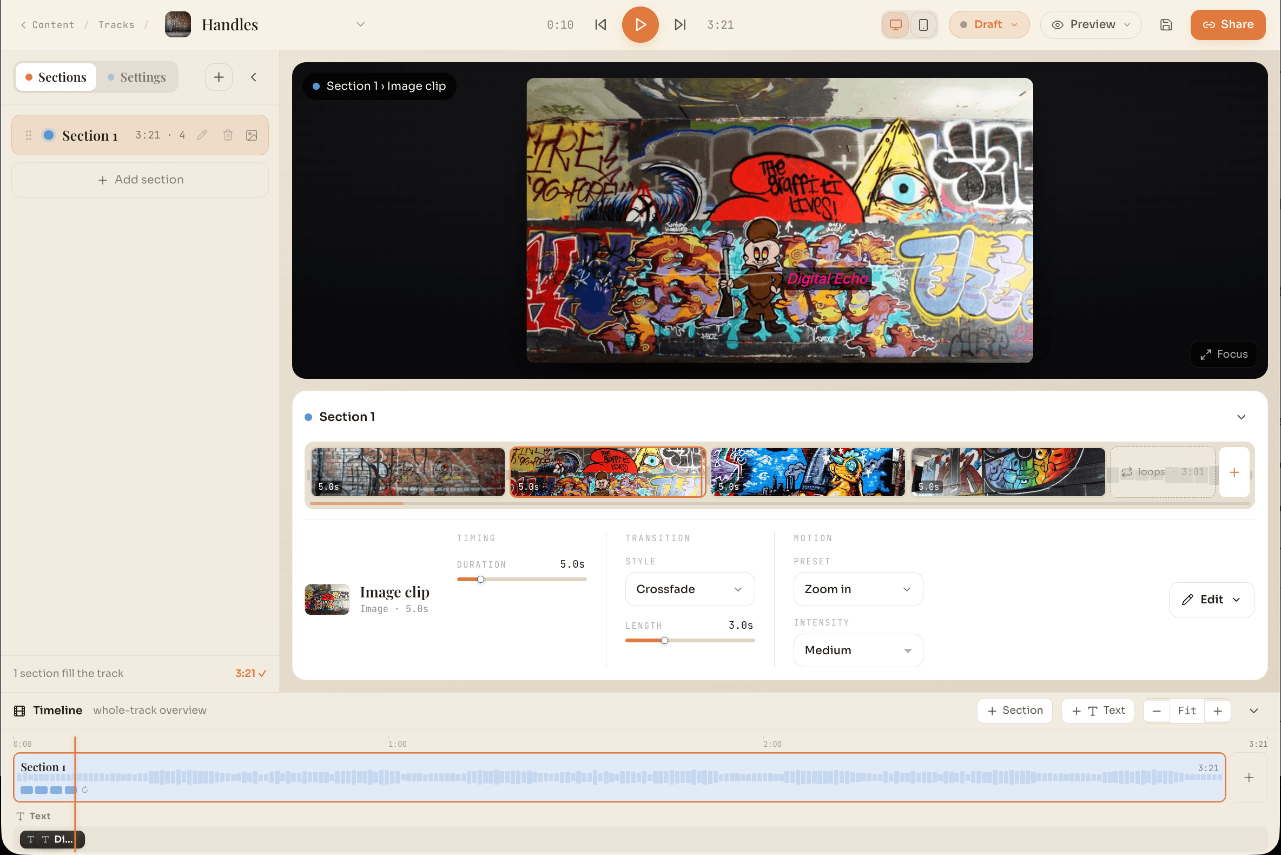Click the plus icon beside Settings tab
The image size is (1281, 855).
pos(219,77)
